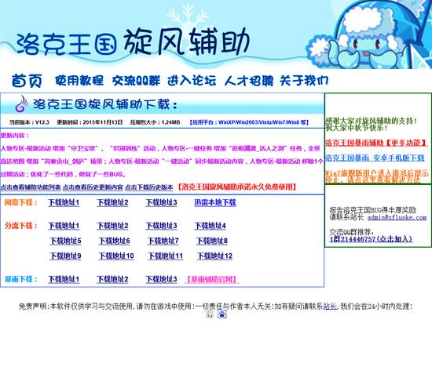Click the blue paw icon in the footer
The height and width of the screenshot is (392, 432).
click(221, 314)
